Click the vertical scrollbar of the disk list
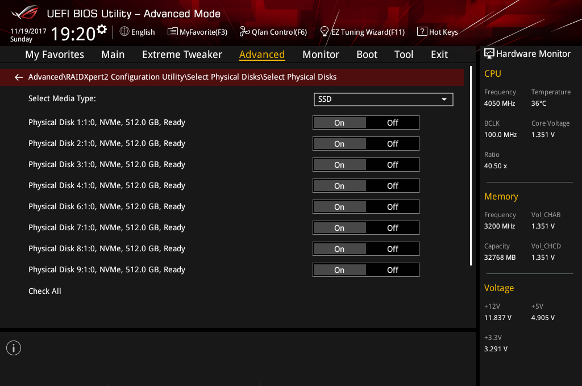The width and height of the screenshot is (582, 386). [x=471, y=166]
